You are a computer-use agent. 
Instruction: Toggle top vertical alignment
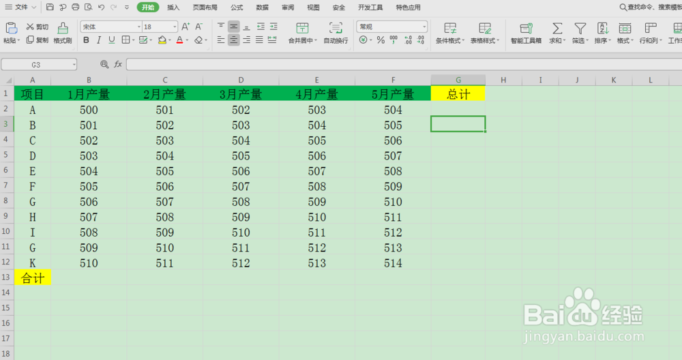(x=221, y=27)
